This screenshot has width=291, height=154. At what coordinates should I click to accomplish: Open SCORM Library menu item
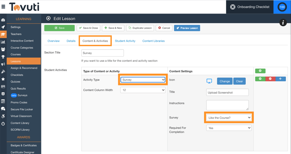point(20,130)
